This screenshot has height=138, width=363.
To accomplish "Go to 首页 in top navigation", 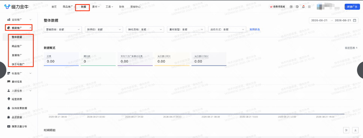I will [54, 7].
